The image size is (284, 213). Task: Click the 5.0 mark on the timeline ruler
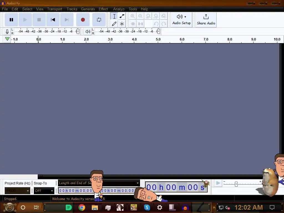[x=158, y=39]
